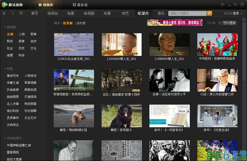Open series 中国神秘宝藏之谜
The height and width of the screenshot is (161, 247).
pyautogui.click(x=19, y=145)
